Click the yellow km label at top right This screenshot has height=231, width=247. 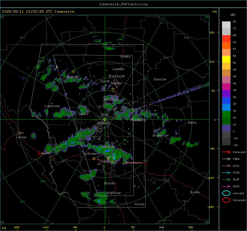(x=215, y=12)
